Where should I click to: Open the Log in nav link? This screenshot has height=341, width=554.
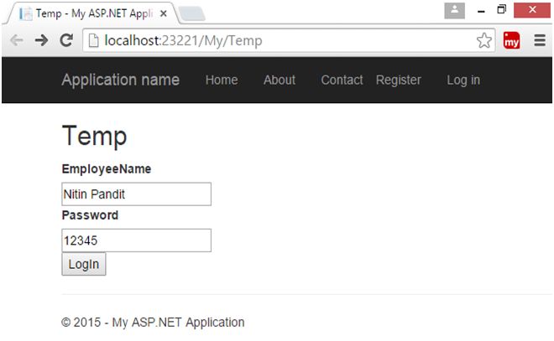pyautogui.click(x=463, y=80)
